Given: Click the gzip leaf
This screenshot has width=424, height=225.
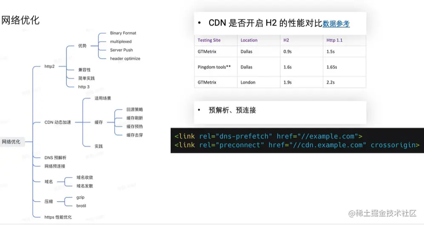Looking at the screenshot, I should [x=80, y=197].
